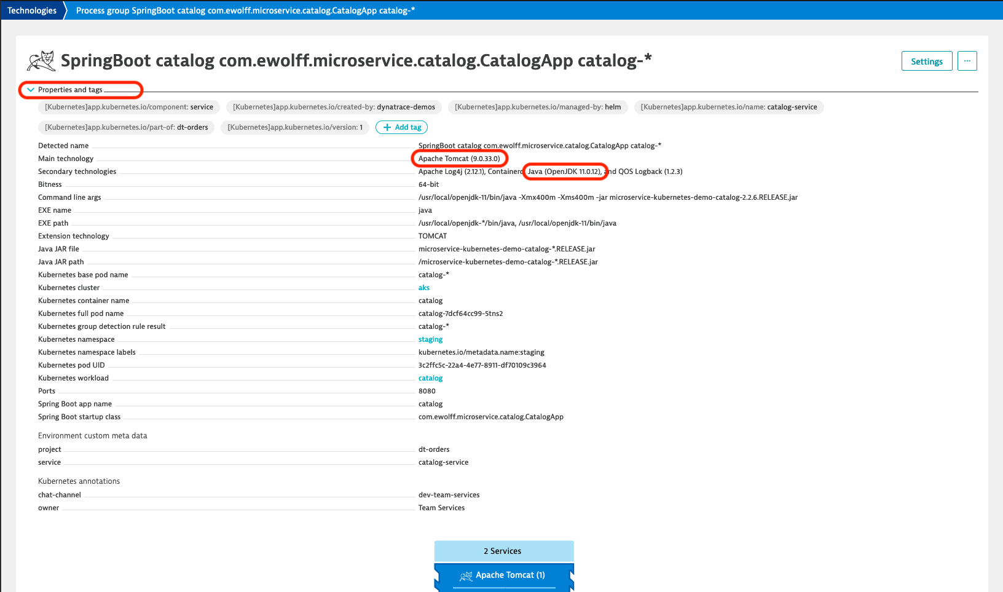Image resolution: width=1003 pixels, height=592 pixels.
Task: Select the Apache Tomcat (1) services tile
Action: [504, 577]
